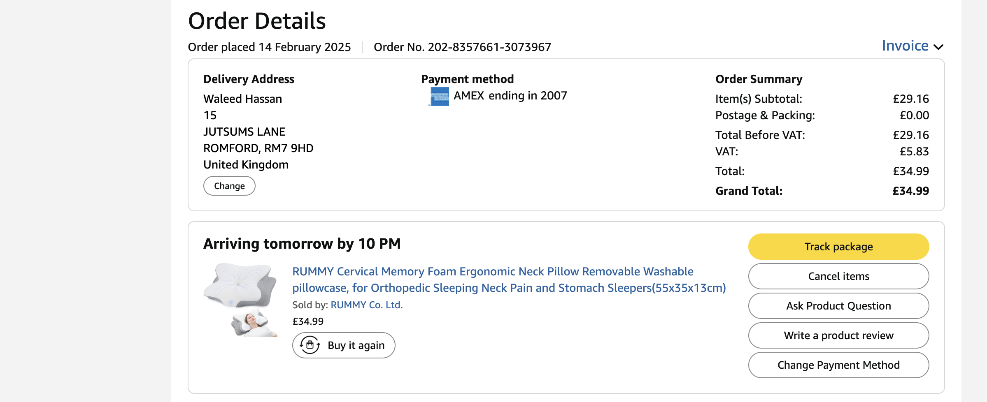Open Write a product review
Image resolution: width=987 pixels, height=402 pixels.
click(x=838, y=335)
